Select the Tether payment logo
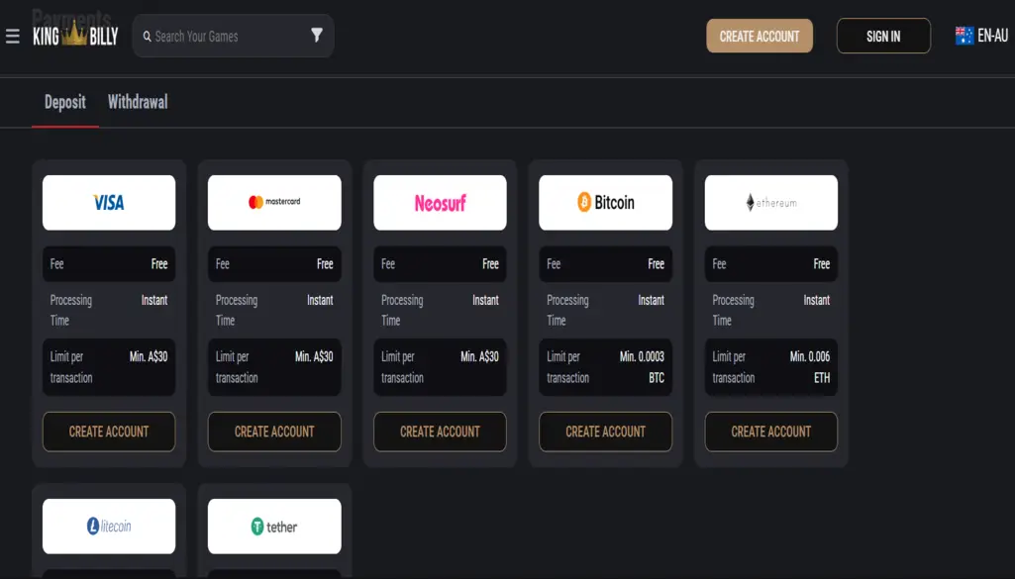 (x=274, y=527)
